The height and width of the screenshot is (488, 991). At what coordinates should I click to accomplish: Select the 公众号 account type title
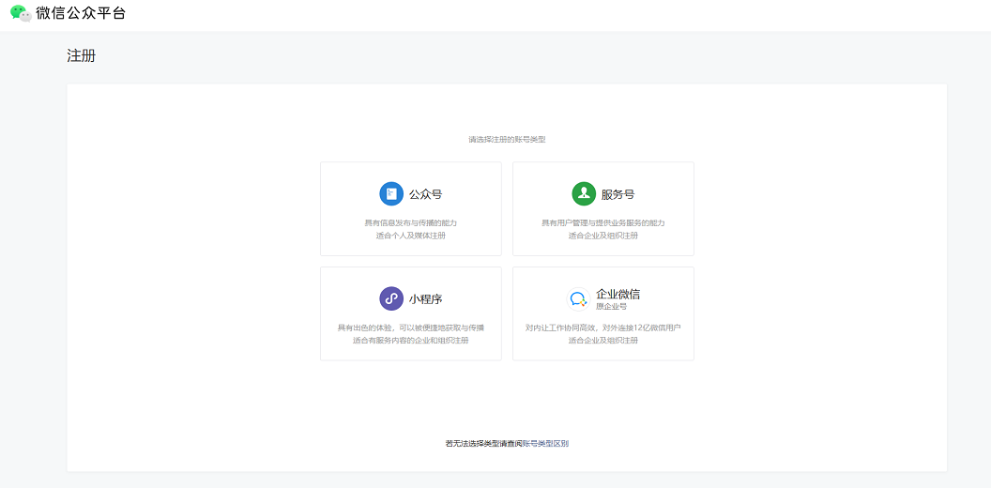(425, 194)
